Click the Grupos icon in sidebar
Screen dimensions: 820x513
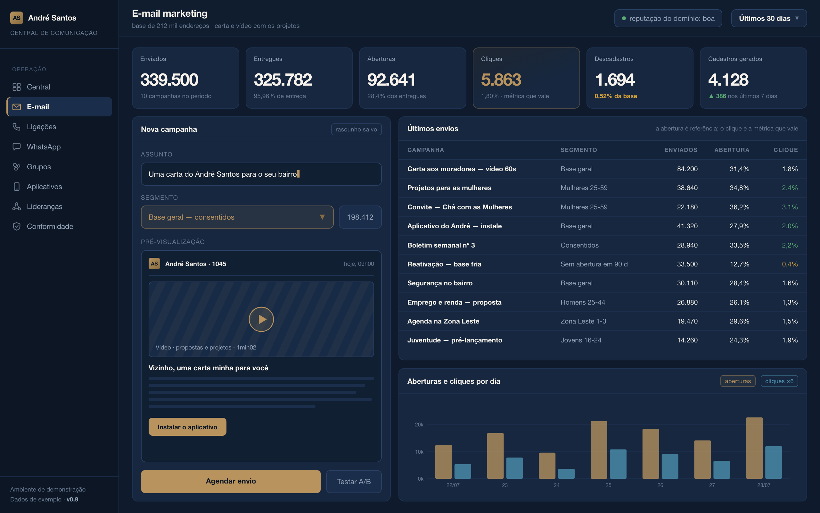click(x=17, y=167)
